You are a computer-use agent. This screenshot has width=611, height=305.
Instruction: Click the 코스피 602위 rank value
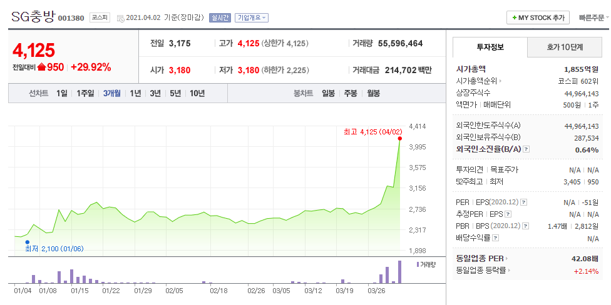click(578, 81)
